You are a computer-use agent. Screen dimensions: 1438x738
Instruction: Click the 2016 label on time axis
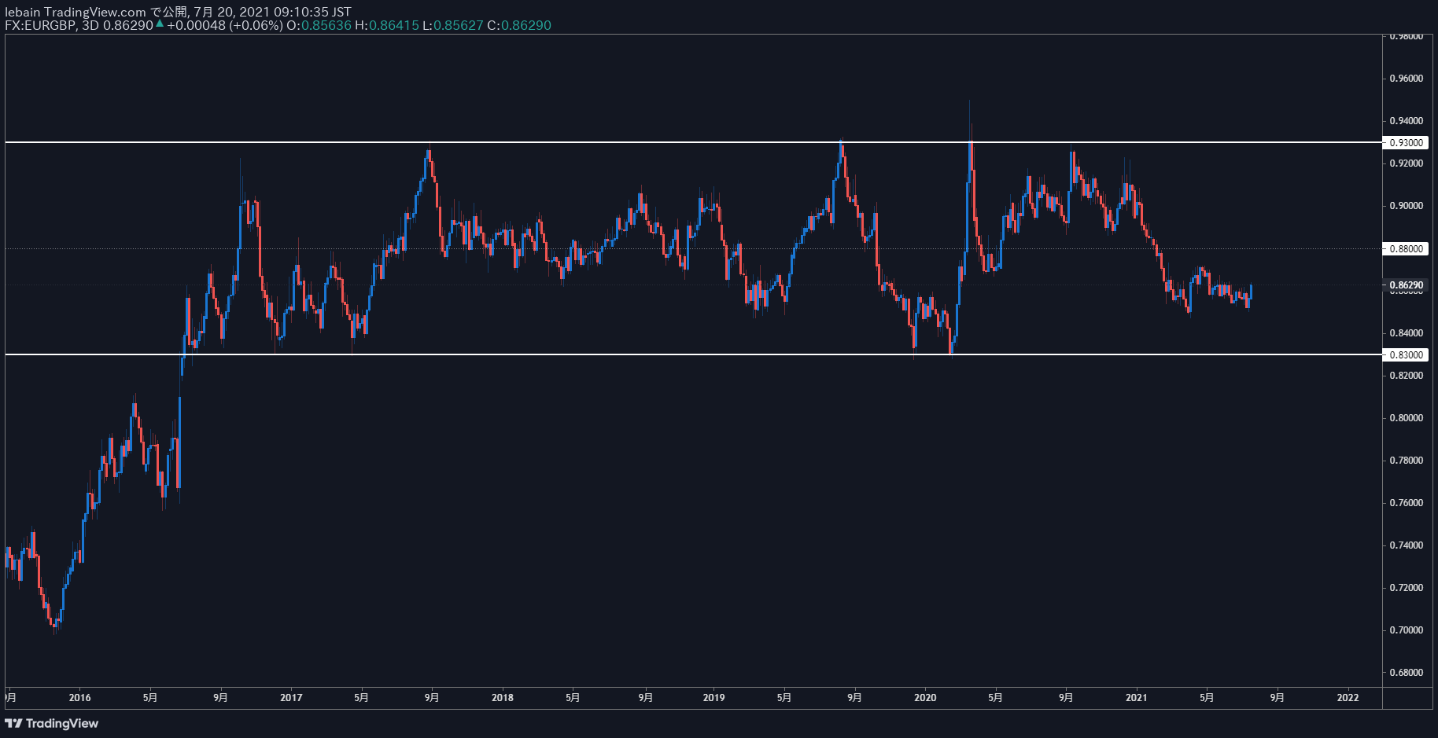point(79,697)
